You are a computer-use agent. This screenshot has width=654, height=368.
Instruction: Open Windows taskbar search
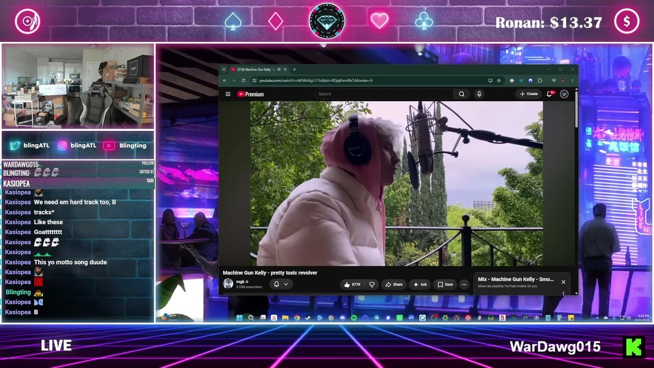pos(251,318)
